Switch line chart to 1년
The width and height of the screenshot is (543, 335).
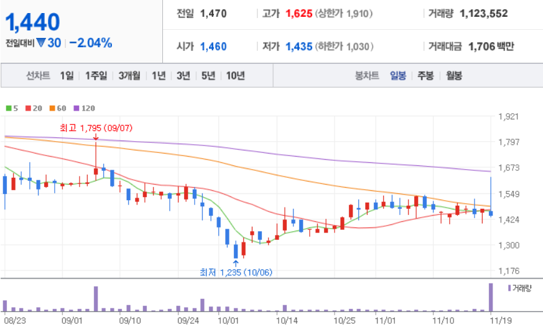159,75
